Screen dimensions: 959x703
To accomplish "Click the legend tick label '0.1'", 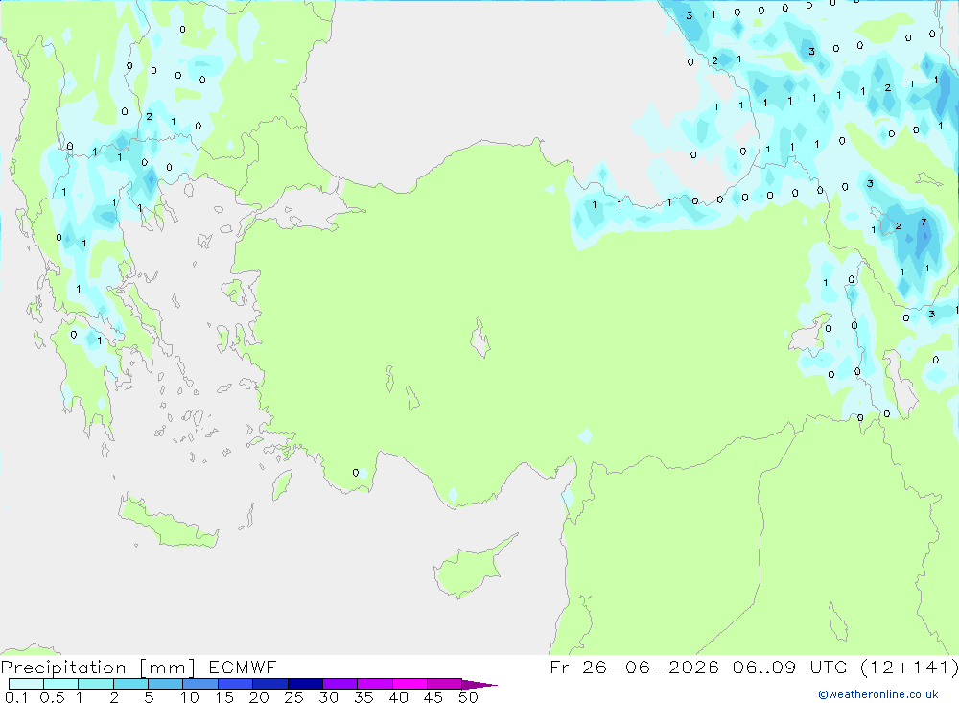I will point(16,697).
